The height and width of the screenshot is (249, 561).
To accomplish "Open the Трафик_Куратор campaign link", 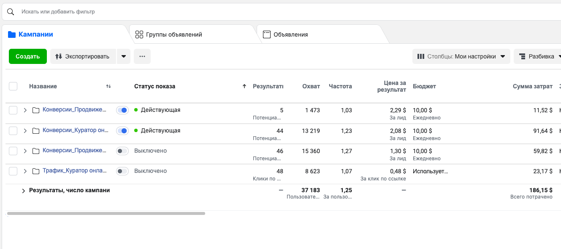I will point(75,171).
